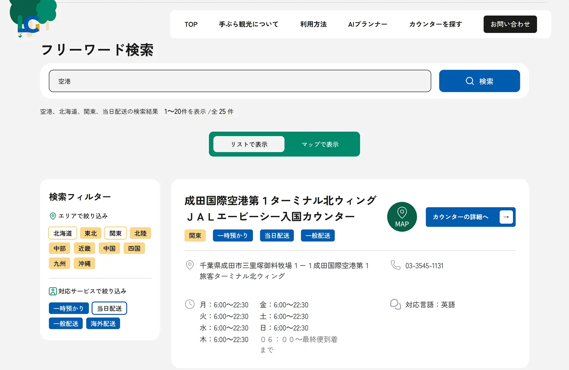569x370 pixels.
Task: Toggle the 当日配送 service filter
Action: 109,308
